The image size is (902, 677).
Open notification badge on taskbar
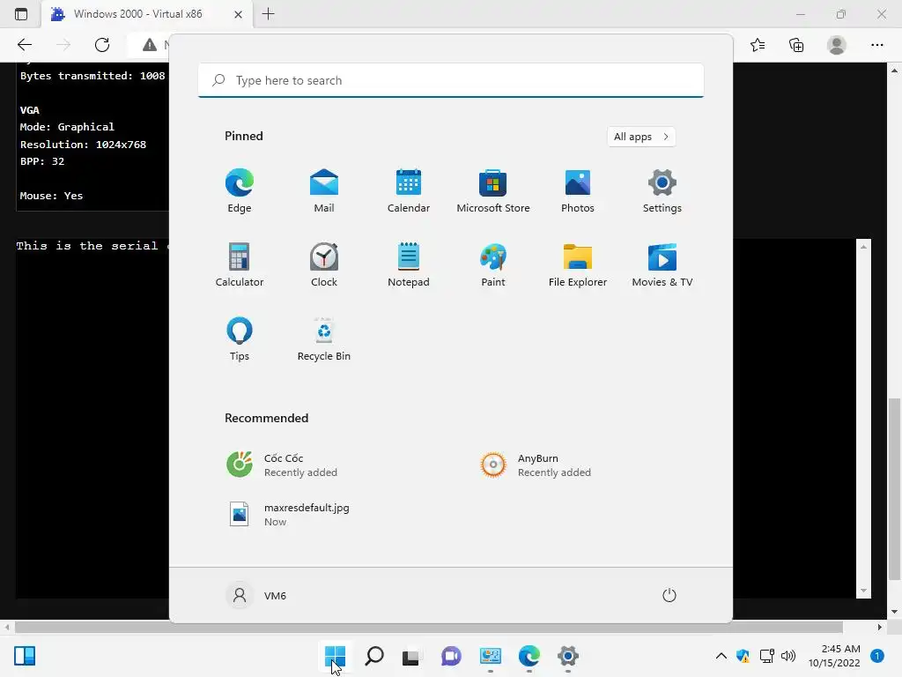click(x=877, y=656)
